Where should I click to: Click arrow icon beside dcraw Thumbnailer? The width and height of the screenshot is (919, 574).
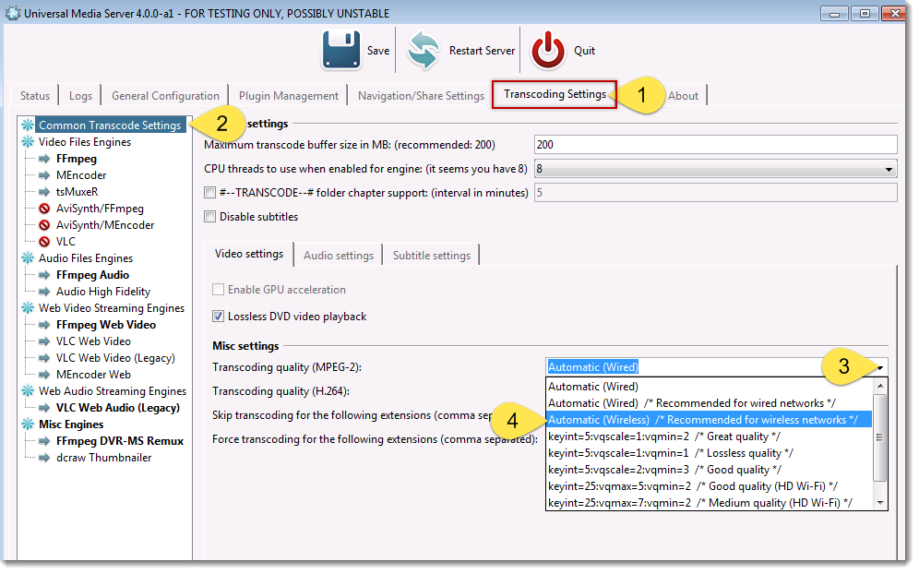(44, 458)
